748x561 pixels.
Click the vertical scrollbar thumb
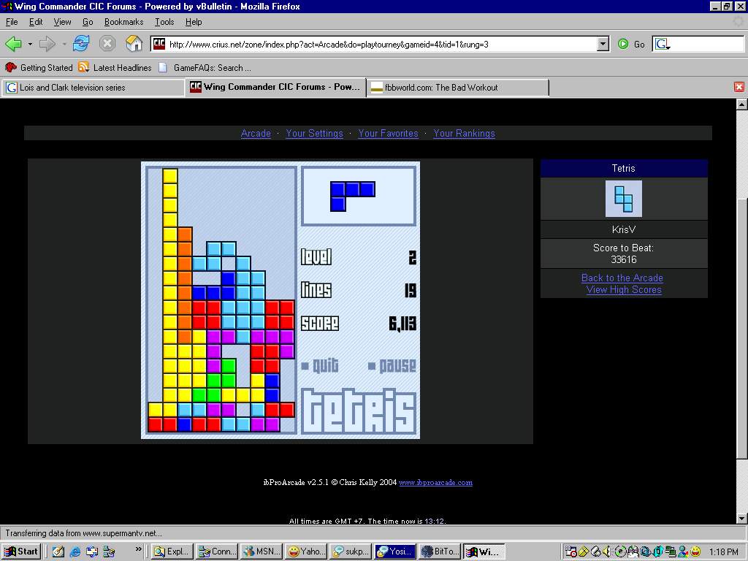[x=742, y=329]
